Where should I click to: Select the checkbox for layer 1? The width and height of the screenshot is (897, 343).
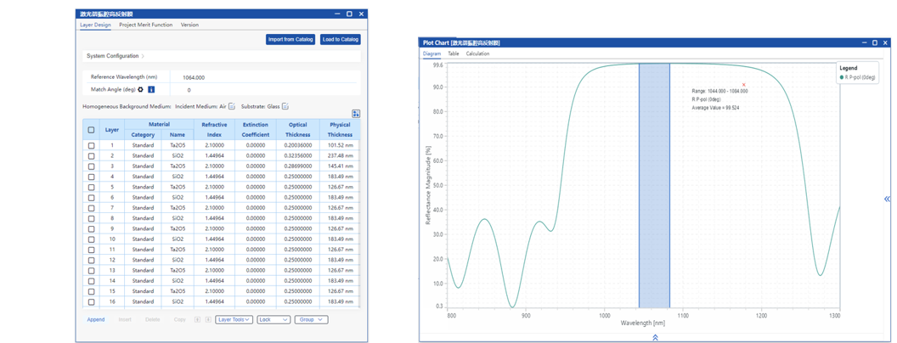(x=92, y=146)
